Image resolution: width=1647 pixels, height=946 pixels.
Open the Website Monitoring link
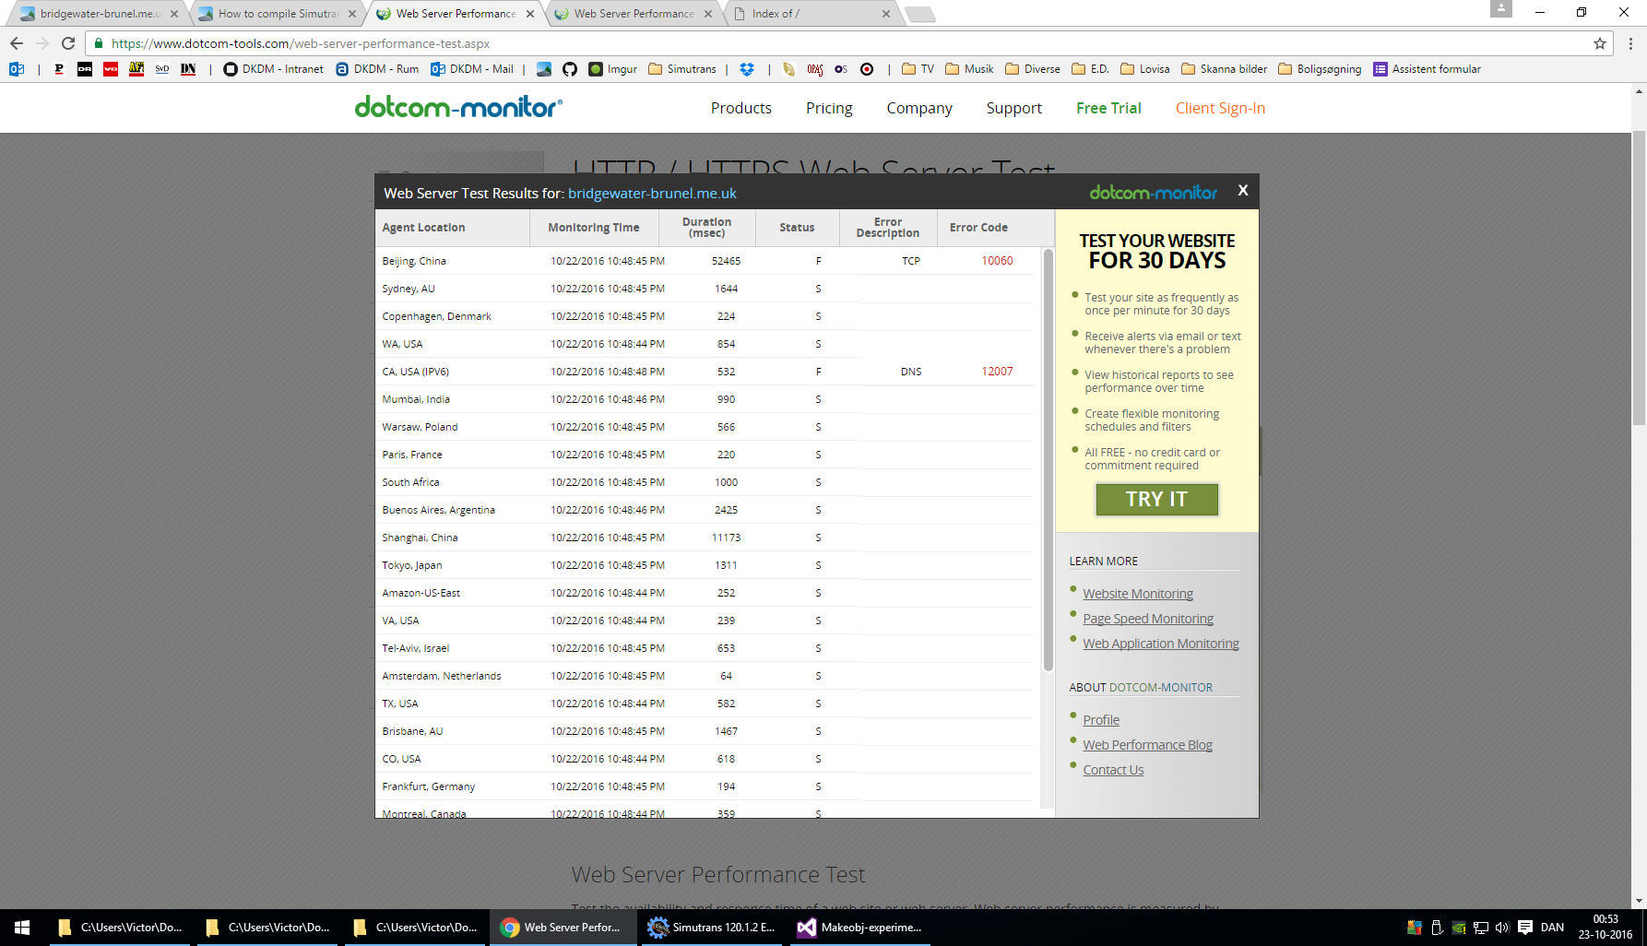point(1138,594)
